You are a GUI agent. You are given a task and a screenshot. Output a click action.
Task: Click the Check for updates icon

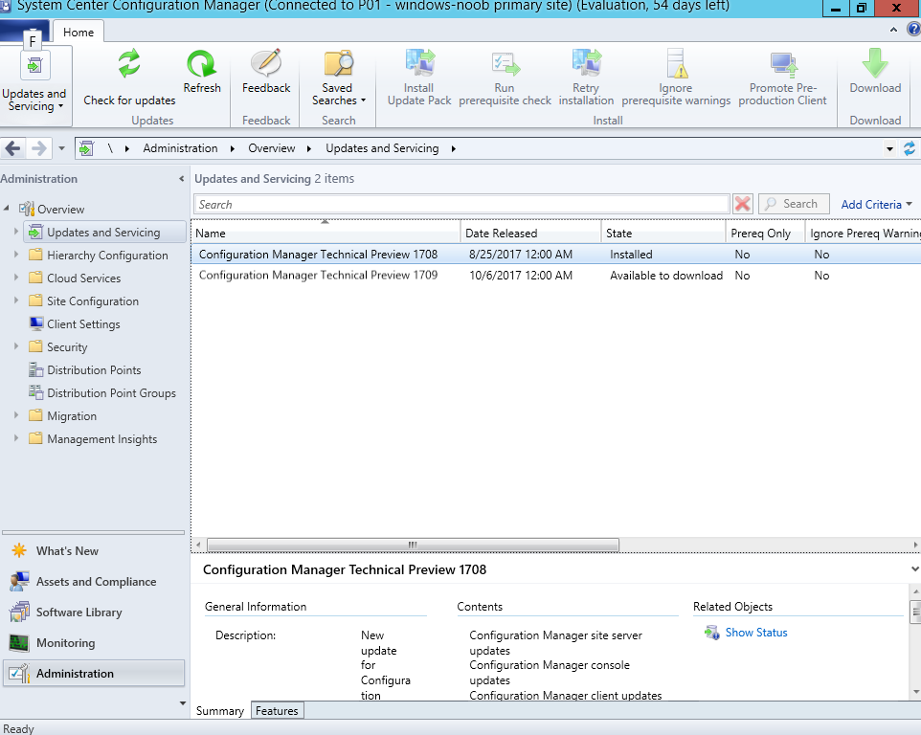pyautogui.click(x=129, y=63)
